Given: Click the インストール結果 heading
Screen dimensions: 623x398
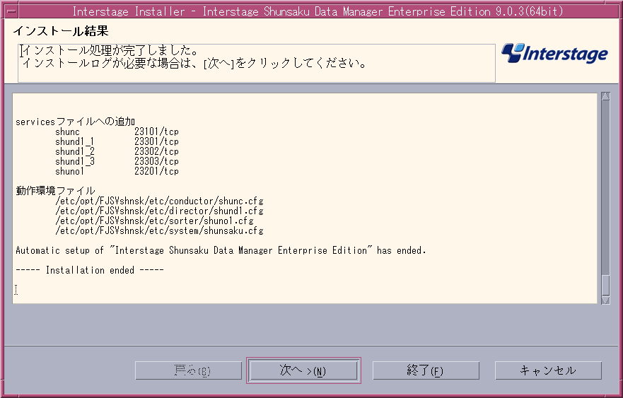Looking at the screenshot, I should coord(61,31).
